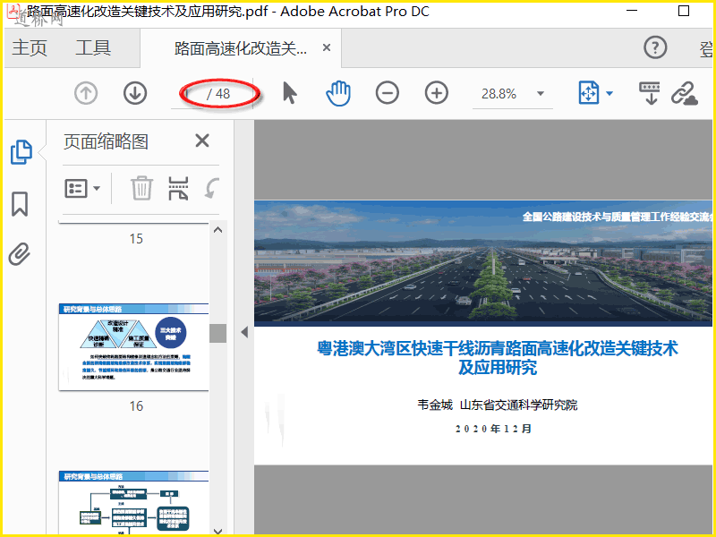
Task: Switch to the 主页 tab
Action: click(30, 47)
